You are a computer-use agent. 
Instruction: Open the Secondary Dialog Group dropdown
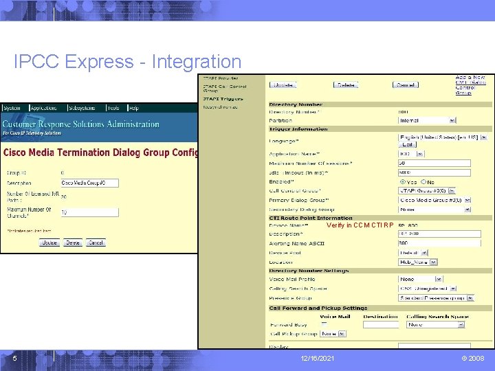[x=434, y=210]
